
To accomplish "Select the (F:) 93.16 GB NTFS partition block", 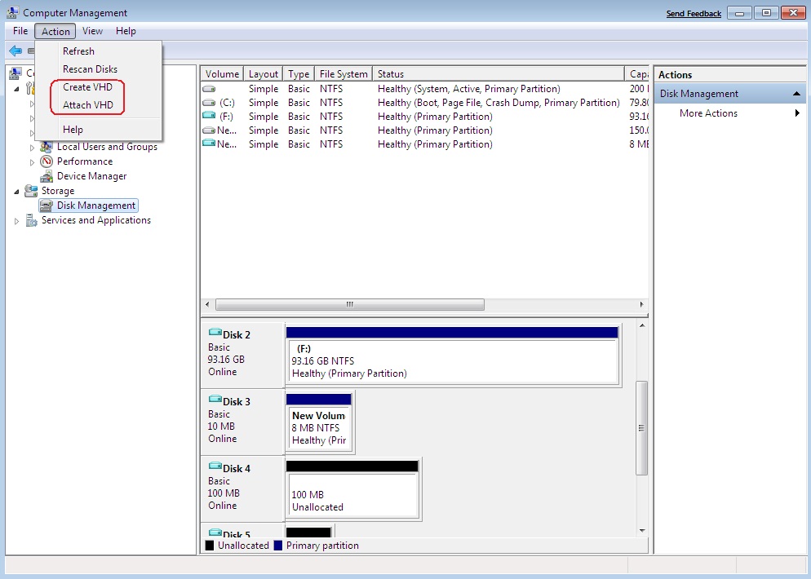I will [453, 356].
